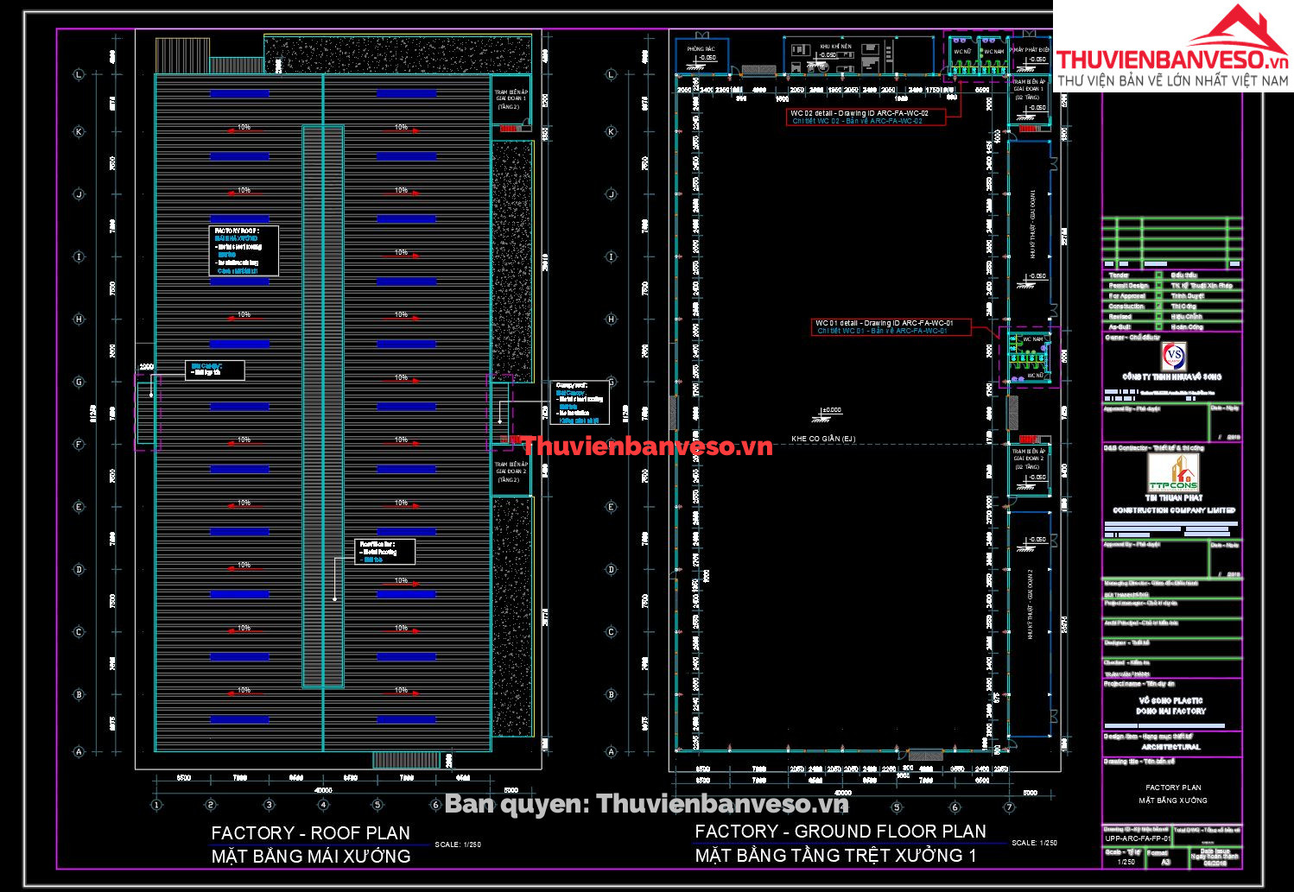
Task: Check the For Approval checkbox
Action: (x=1158, y=296)
